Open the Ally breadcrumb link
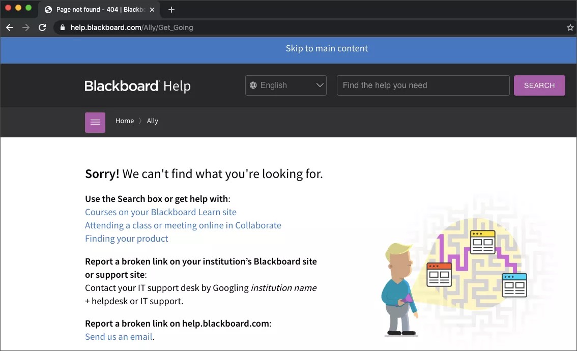Viewport: 577px width, 351px height. tap(153, 121)
